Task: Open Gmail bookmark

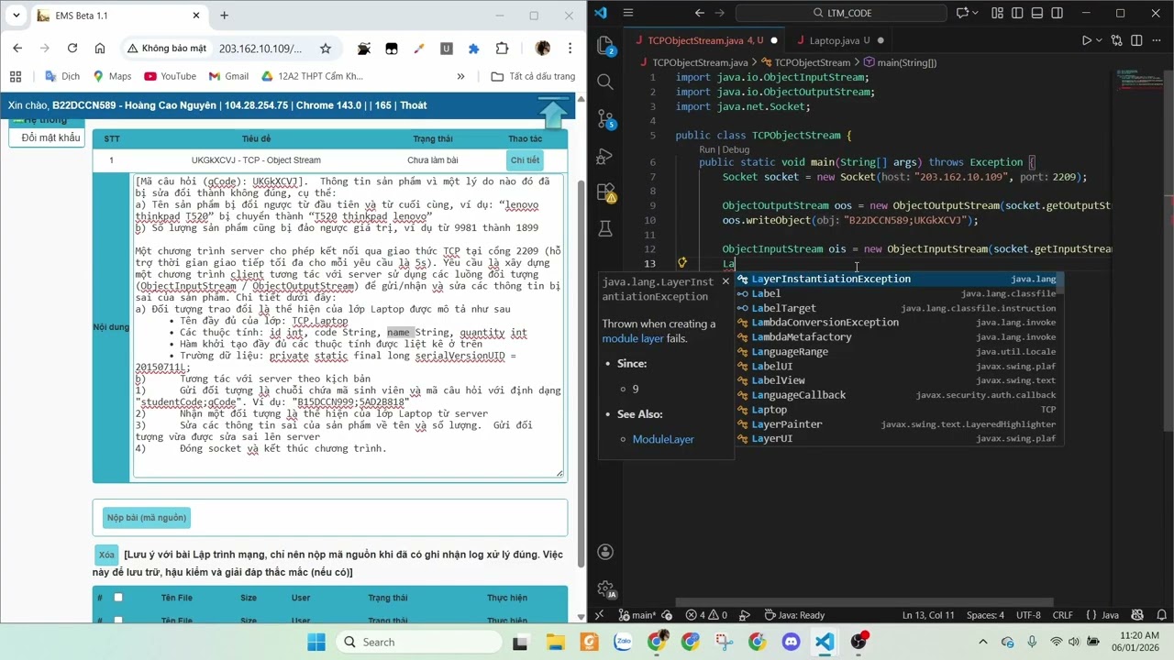Action: (228, 76)
